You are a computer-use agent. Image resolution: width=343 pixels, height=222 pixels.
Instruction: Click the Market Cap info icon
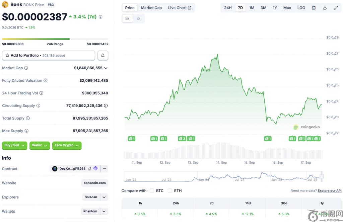(26, 68)
